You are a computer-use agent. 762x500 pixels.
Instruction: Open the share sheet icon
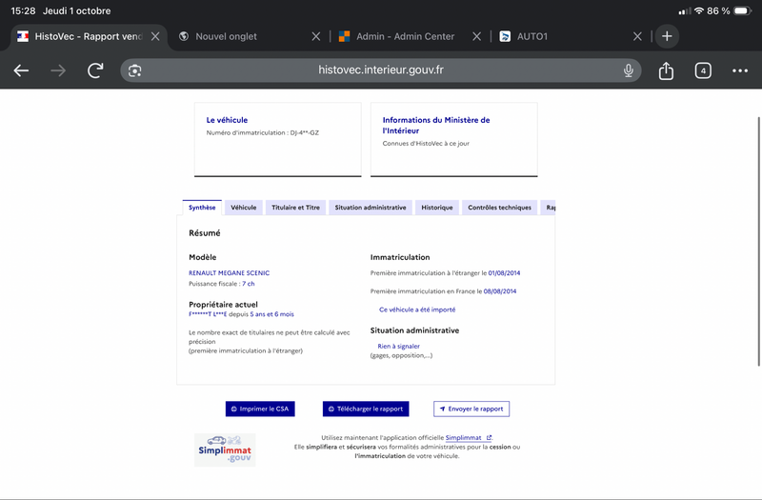(666, 70)
